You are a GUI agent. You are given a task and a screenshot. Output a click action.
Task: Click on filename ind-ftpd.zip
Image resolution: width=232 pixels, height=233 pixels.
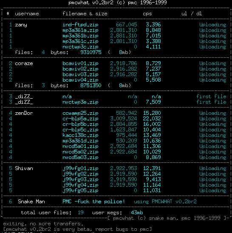tap(80, 25)
